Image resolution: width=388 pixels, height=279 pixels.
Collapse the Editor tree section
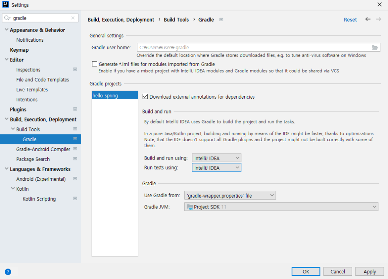(x=6, y=59)
